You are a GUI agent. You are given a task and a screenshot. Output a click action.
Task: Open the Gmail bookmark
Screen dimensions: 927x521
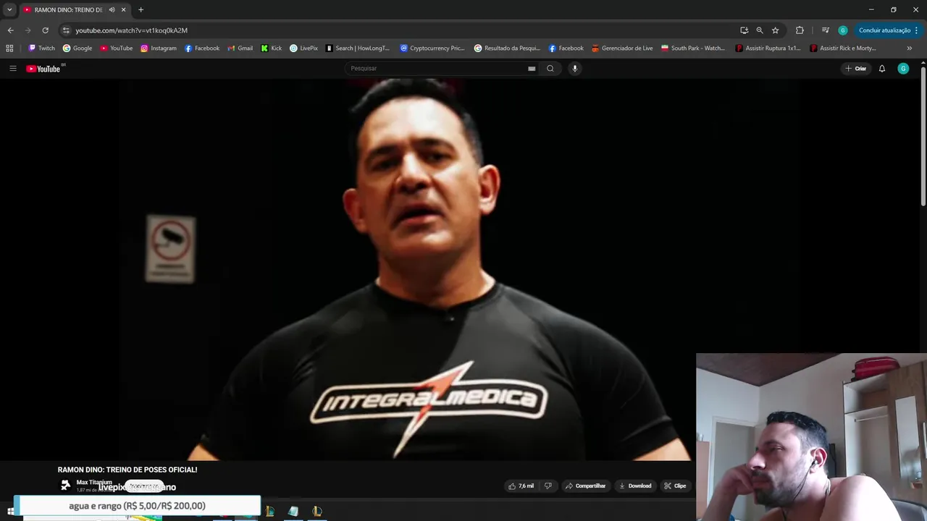240,48
